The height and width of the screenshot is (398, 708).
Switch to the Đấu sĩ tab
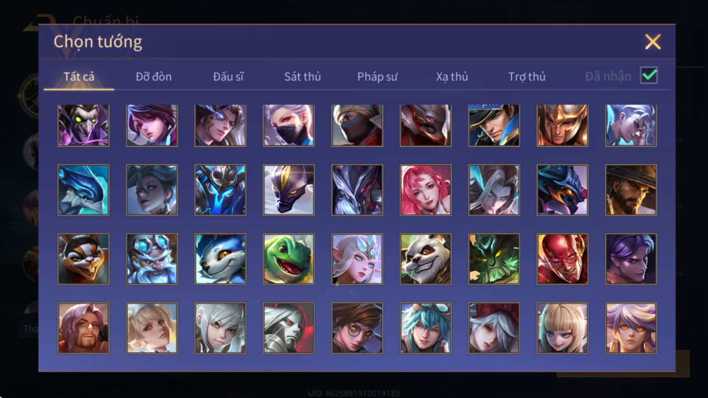(228, 76)
